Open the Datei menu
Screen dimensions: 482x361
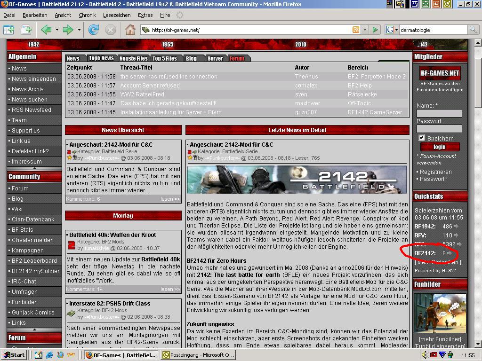pos(9,15)
